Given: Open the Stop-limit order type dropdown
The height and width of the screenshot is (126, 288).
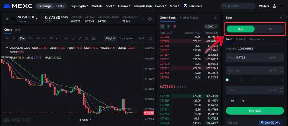Looking at the screenshot, I should pos(256,39).
